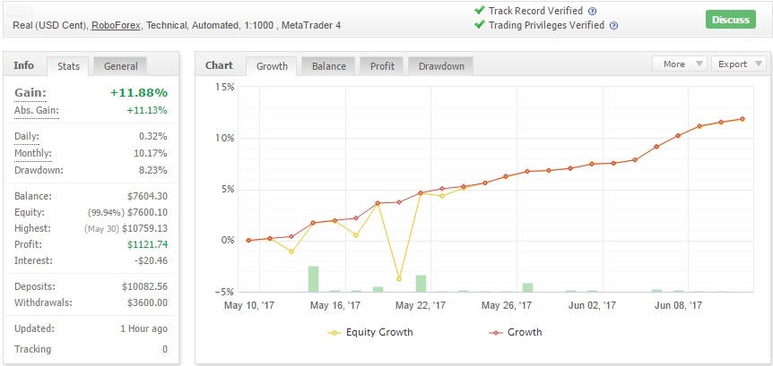Viewport: 773px width, 366px height.
Task: Toggle the Equity Growth legend series
Action: (x=370, y=332)
